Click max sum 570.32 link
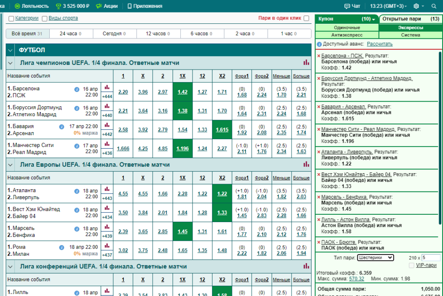Viewport: 443px width, 296px height. pyautogui.click(x=356, y=279)
